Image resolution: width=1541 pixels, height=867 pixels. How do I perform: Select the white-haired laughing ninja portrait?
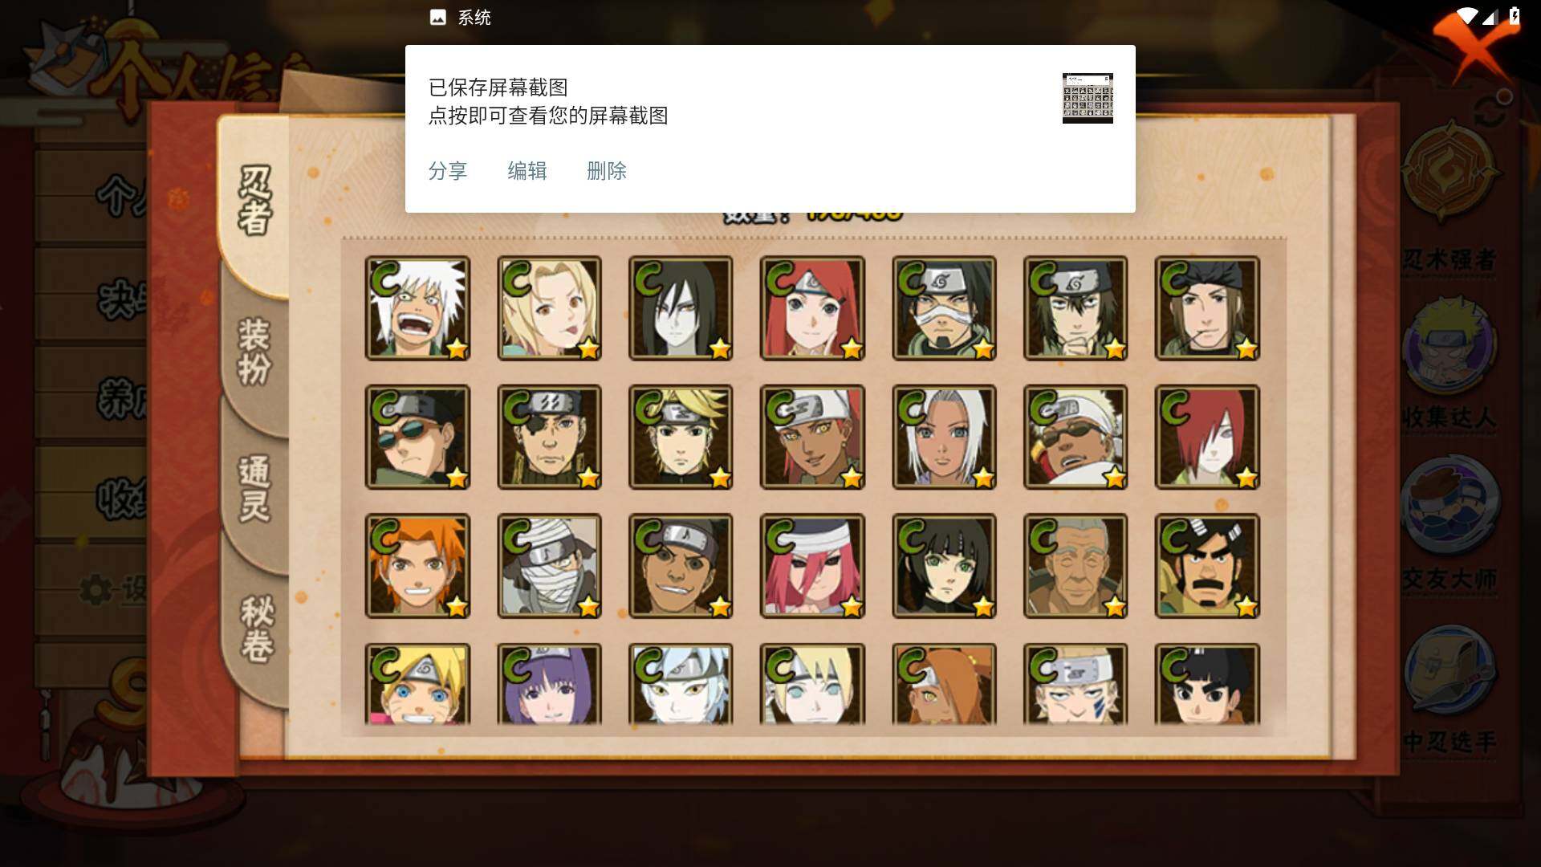417,308
